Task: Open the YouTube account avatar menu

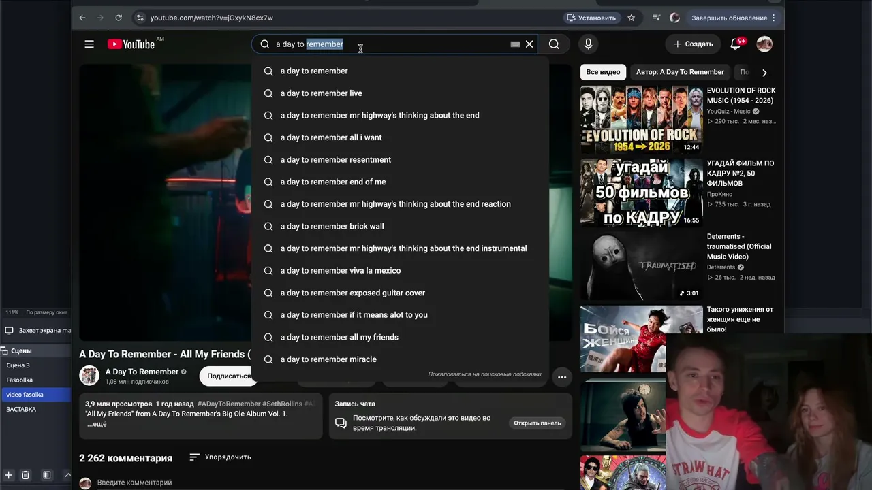Action: 764,44
